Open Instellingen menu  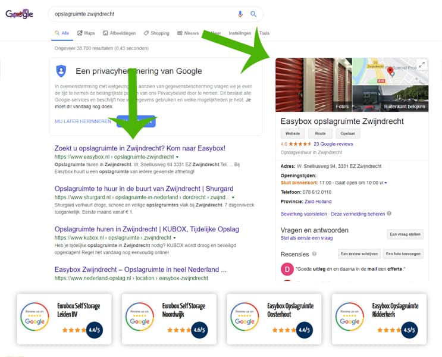click(x=240, y=33)
